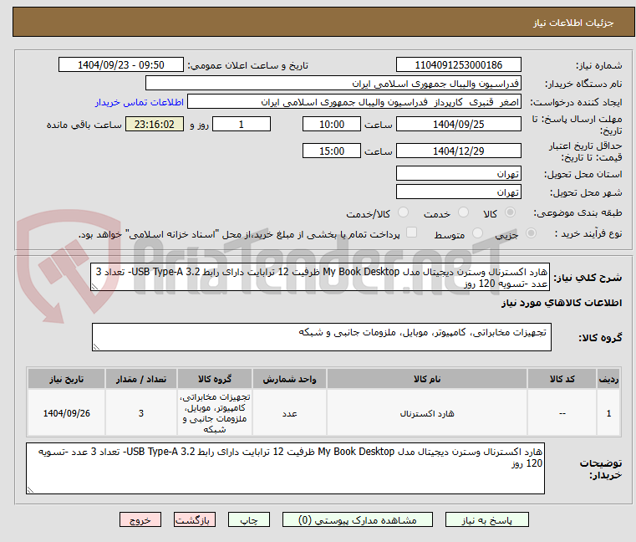Click the واحد شمارش column header
This screenshot has height=542, width=636.
[x=289, y=379]
